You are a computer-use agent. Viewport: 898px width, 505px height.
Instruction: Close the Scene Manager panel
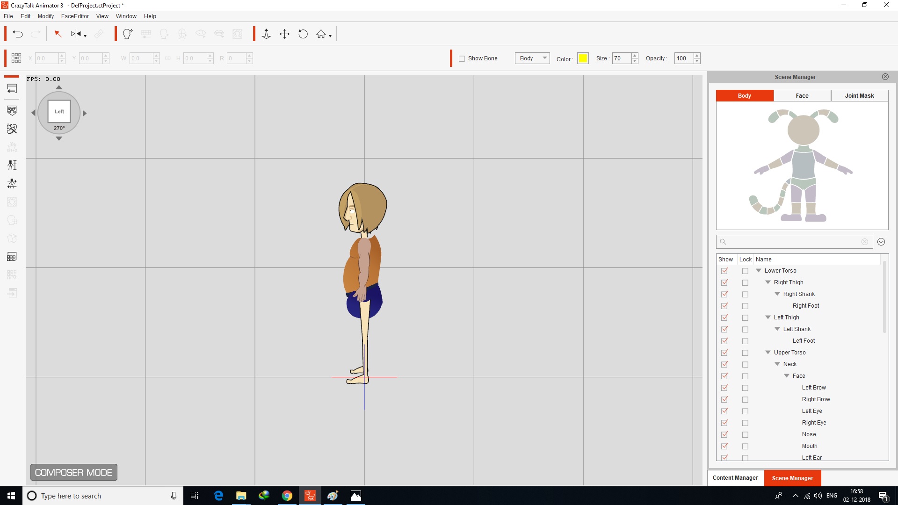(885, 77)
